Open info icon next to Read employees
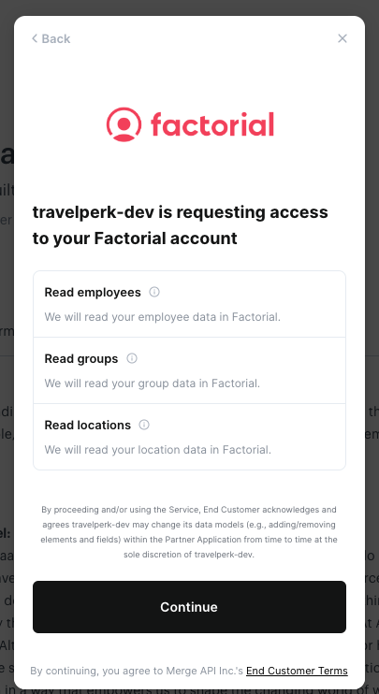Image resolution: width=379 pixels, height=694 pixels. [x=154, y=292]
